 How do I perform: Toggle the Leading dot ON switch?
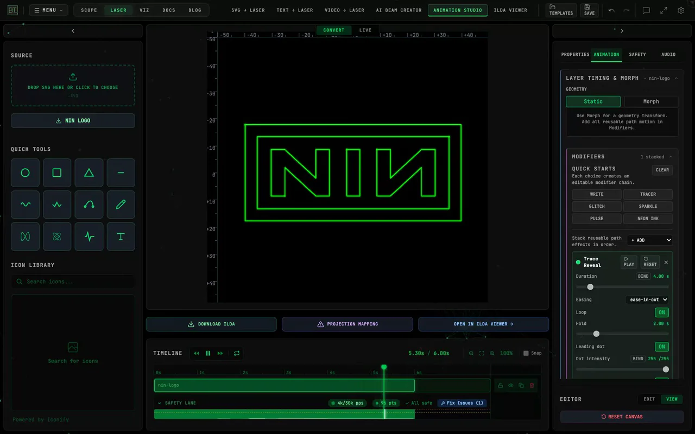click(x=662, y=347)
